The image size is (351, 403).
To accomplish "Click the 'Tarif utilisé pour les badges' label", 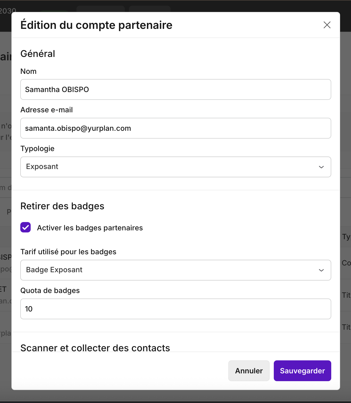I will tap(68, 252).
